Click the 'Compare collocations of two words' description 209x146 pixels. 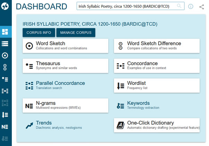click(x=152, y=48)
